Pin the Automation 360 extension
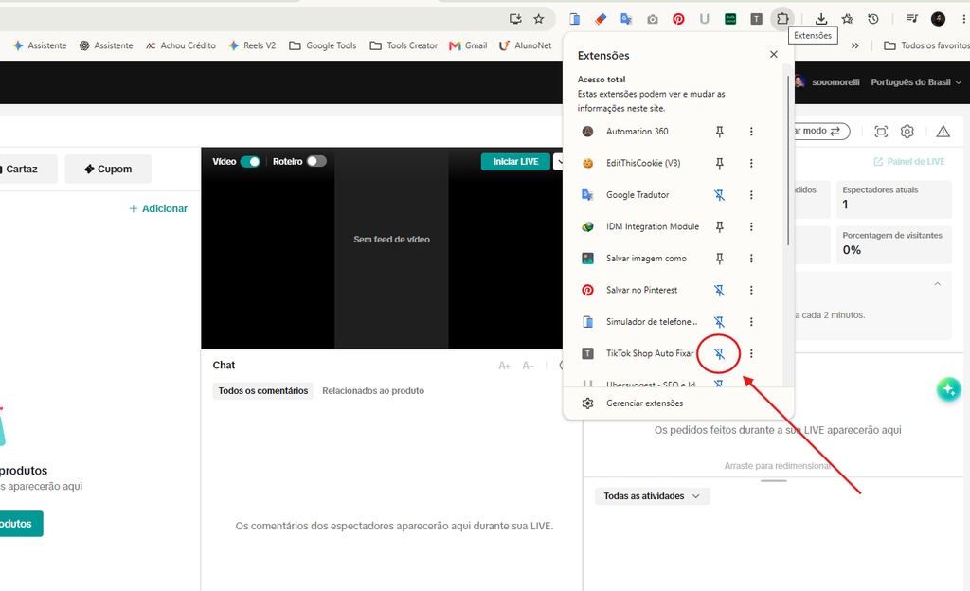The image size is (970, 591). tap(720, 131)
